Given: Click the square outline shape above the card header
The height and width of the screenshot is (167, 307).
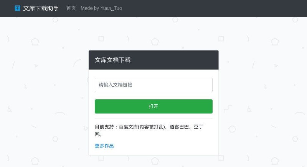Looking at the screenshot, I should pyautogui.click(x=101, y=39).
